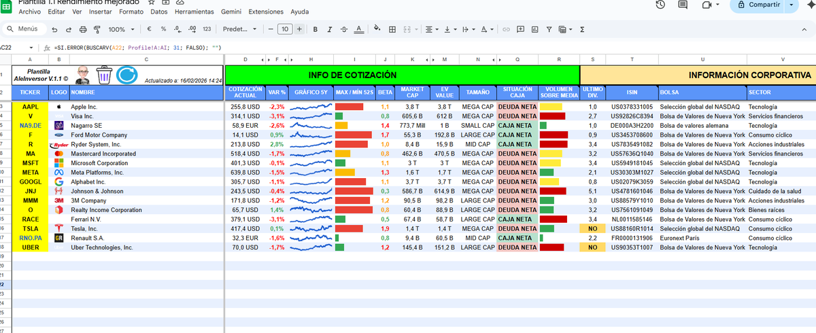Open the font family dropdown
Screen dimensions: 816x333
coord(240,29)
